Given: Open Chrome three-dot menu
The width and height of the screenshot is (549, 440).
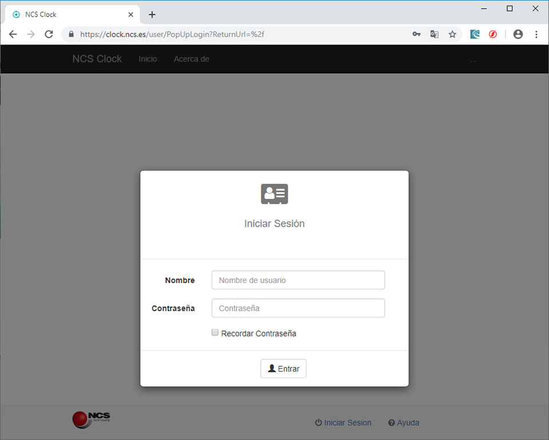Looking at the screenshot, I should pos(536,34).
